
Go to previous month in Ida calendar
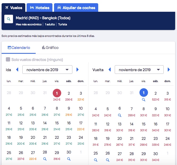click(x=17, y=70)
